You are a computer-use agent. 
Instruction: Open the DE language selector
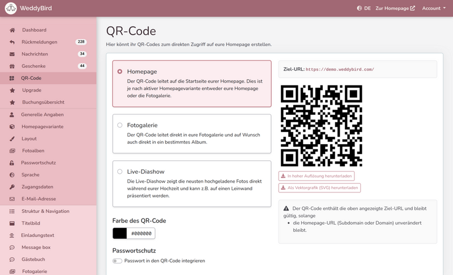point(364,8)
